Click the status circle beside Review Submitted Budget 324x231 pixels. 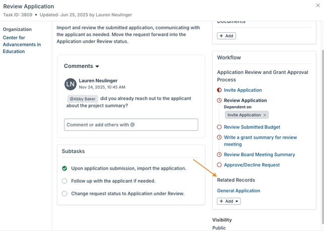219,127
